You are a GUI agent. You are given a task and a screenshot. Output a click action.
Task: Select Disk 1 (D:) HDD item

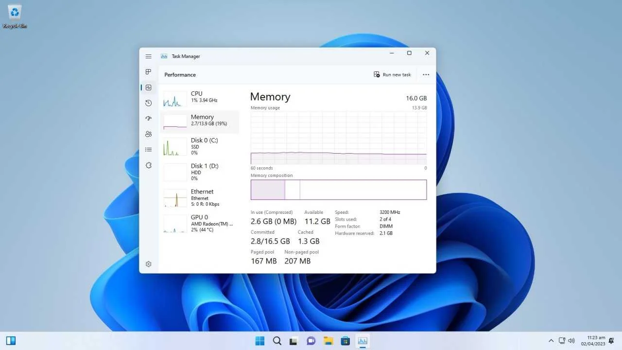pos(200,172)
